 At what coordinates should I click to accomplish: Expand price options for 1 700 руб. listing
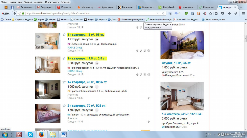[x=97, y=110]
